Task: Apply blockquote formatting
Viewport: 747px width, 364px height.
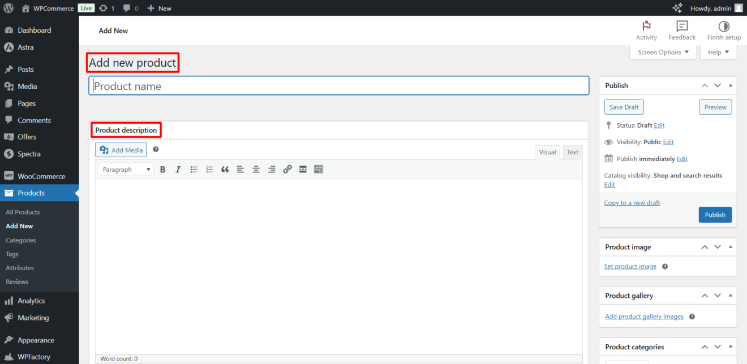Action: click(x=225, y=169)
